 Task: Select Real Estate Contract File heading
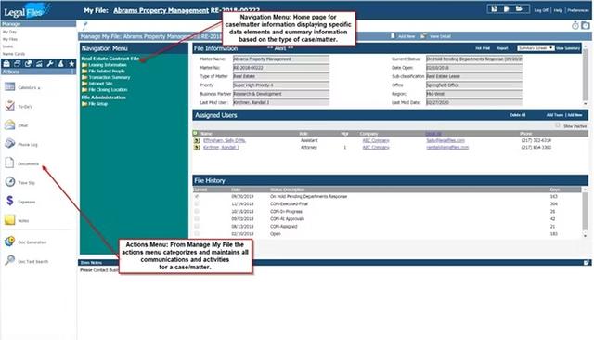[x=110, y=59]
